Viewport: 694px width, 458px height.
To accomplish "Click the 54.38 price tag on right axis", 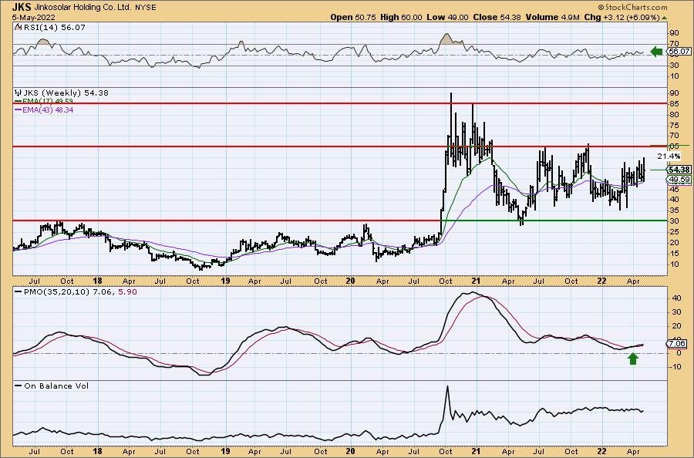I will (679, 170).
